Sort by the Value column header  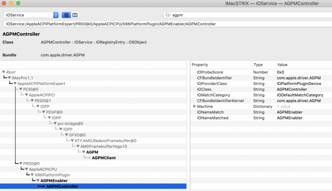click(x=304, y=65)
